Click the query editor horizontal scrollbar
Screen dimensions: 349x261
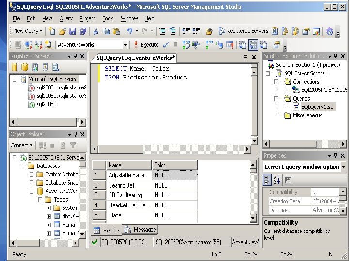[171, 149]
